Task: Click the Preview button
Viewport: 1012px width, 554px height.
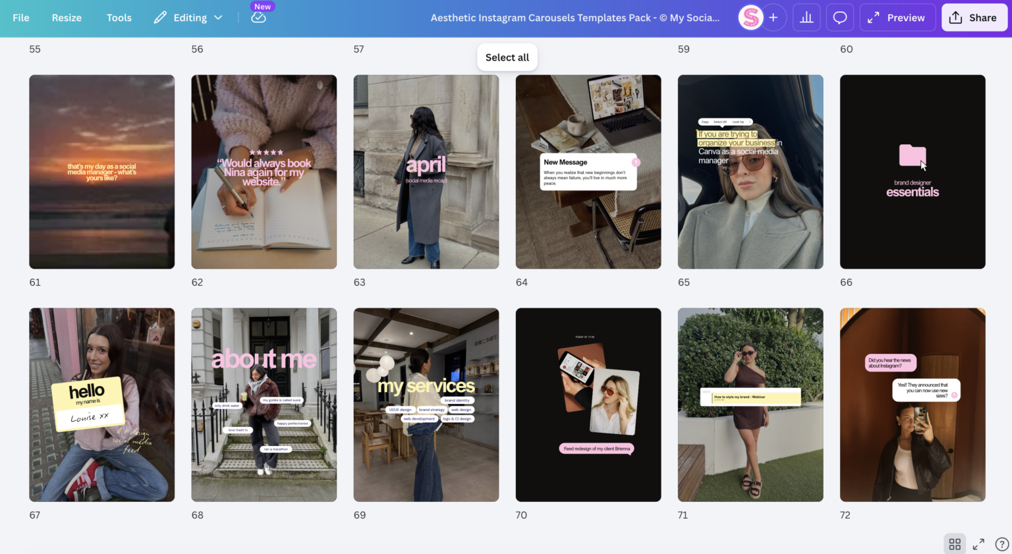Action: click(906, 17)
